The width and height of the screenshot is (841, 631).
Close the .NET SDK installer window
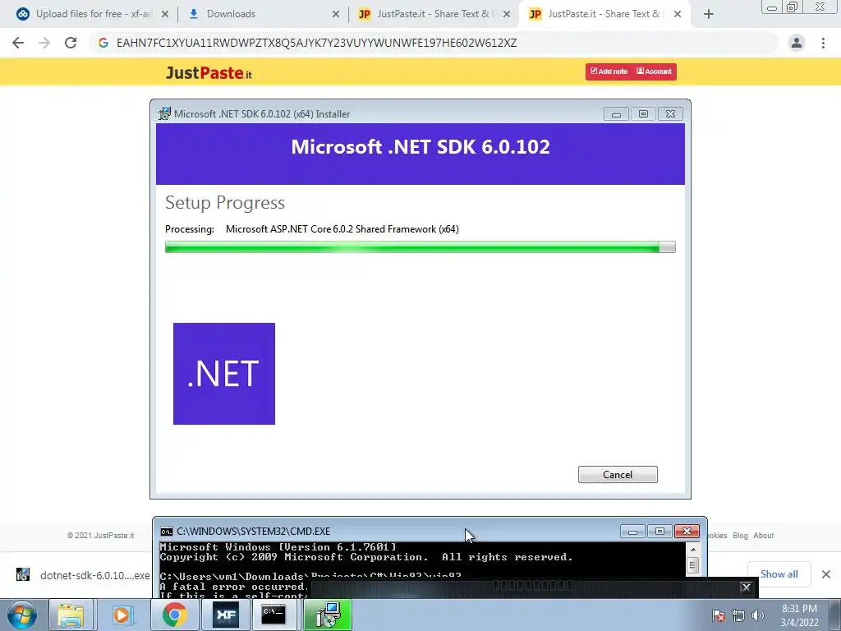pos(670,113)
